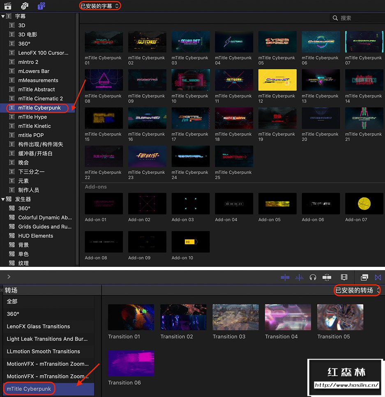Click the 搜索 search field

pyautogui.click(x=357, y=18)
